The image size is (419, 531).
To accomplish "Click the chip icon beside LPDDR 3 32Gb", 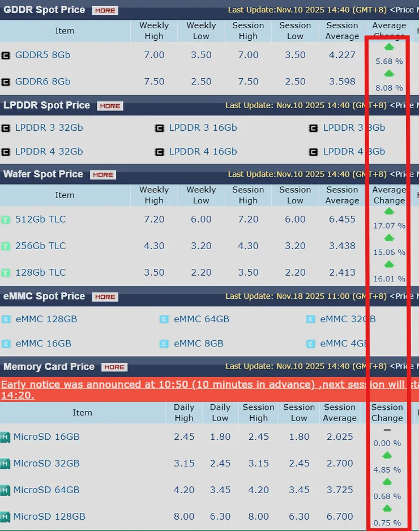I will coord(6,128).
